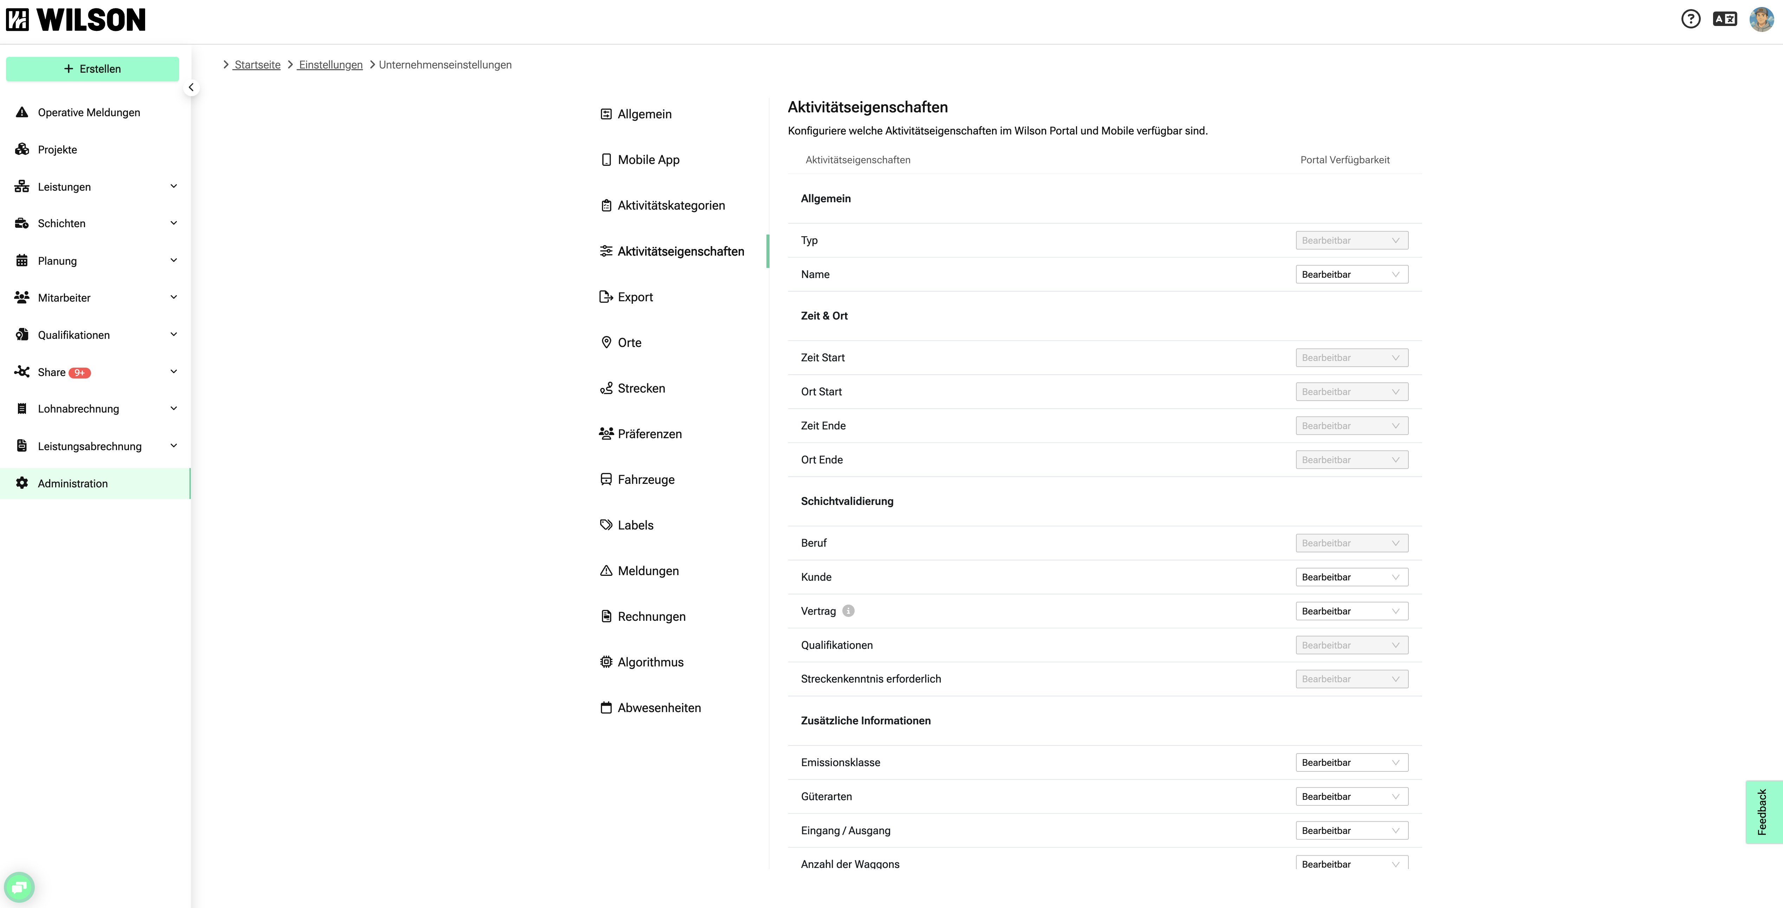
Task: Click the Erstellen button
Action: coord(93,68)
